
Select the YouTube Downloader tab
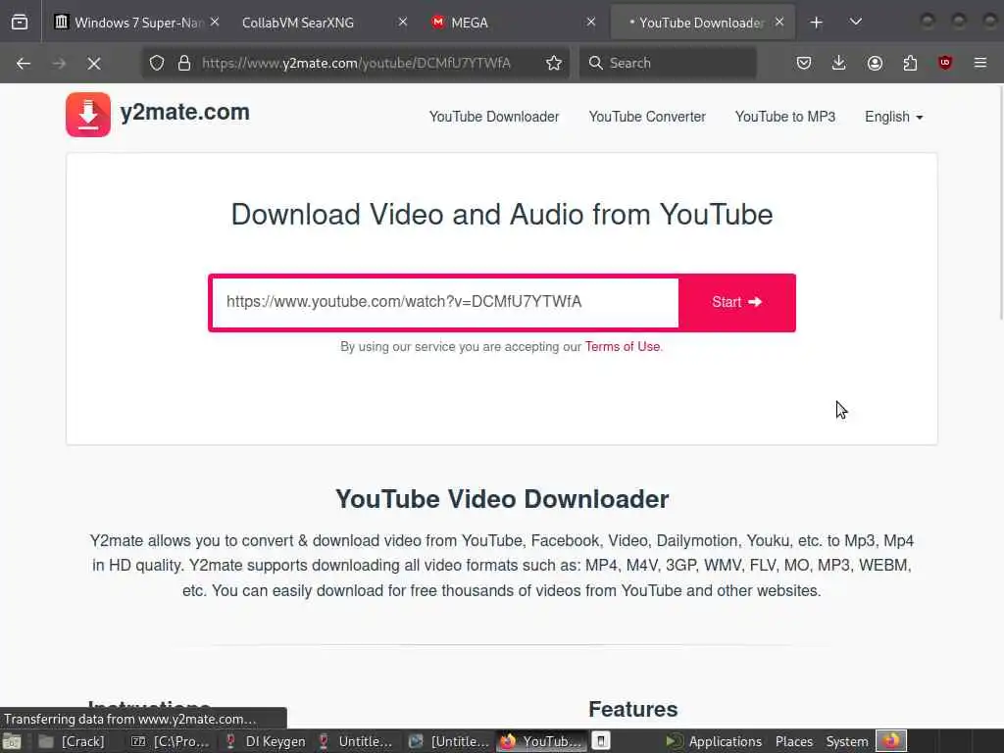(x=702, y=23)
